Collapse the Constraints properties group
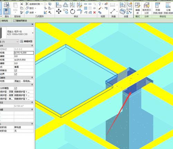The image size is (173, 149). pos(32,46)
